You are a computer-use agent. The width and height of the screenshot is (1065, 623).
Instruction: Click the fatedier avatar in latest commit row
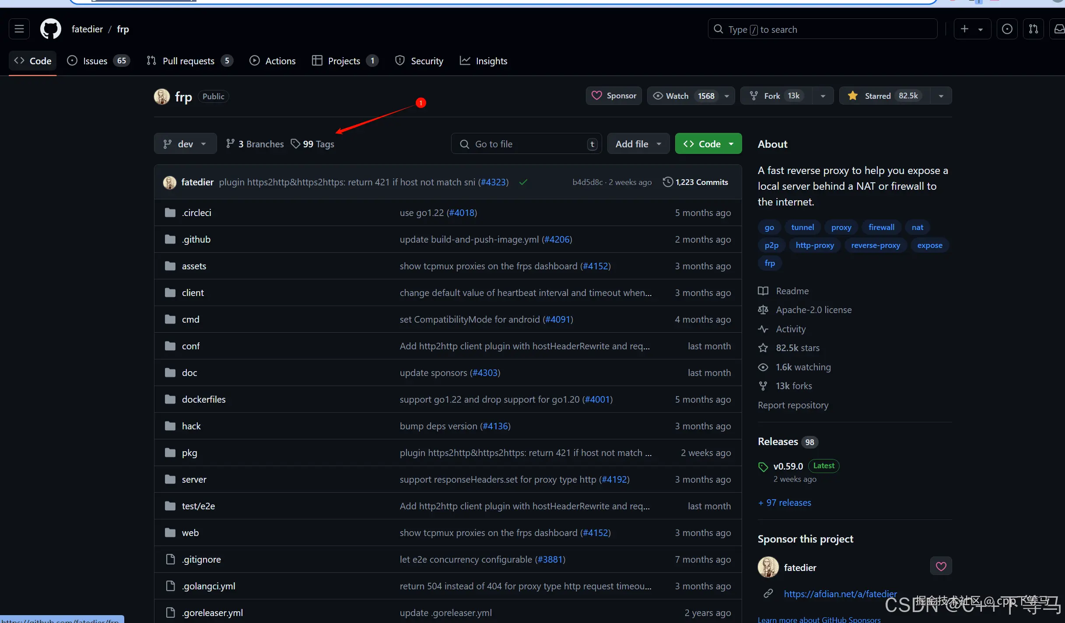pyautogui.click(x=170, y=182)
